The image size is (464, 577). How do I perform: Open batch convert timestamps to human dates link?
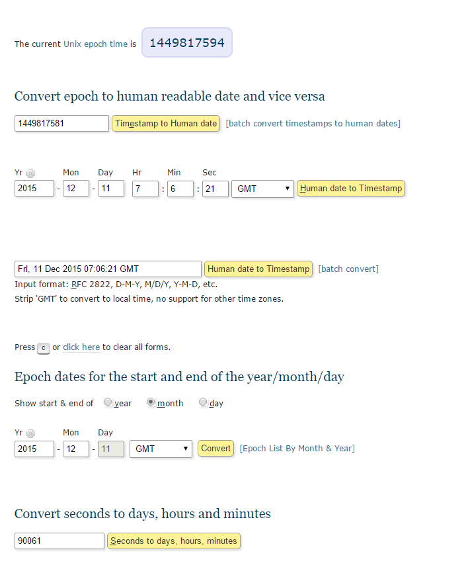(x=313, y=124)
